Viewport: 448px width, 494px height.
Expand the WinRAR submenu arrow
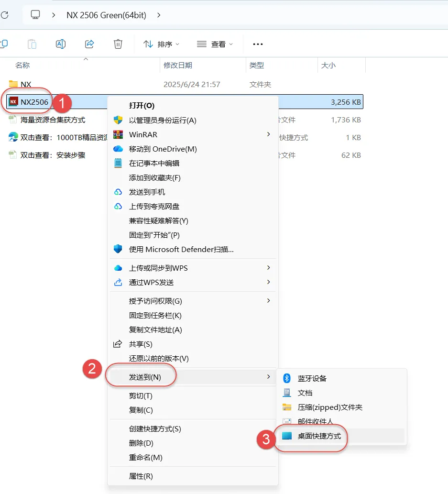pos(268,134)
